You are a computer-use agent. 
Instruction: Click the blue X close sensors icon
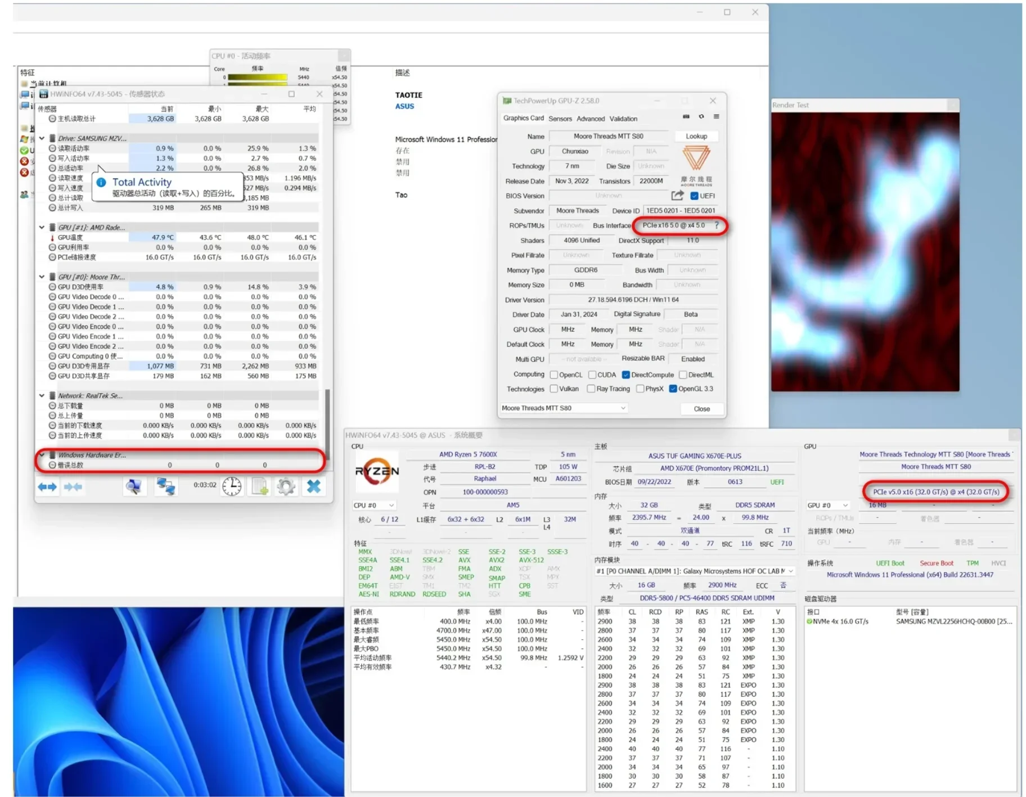tap(313, 487)
